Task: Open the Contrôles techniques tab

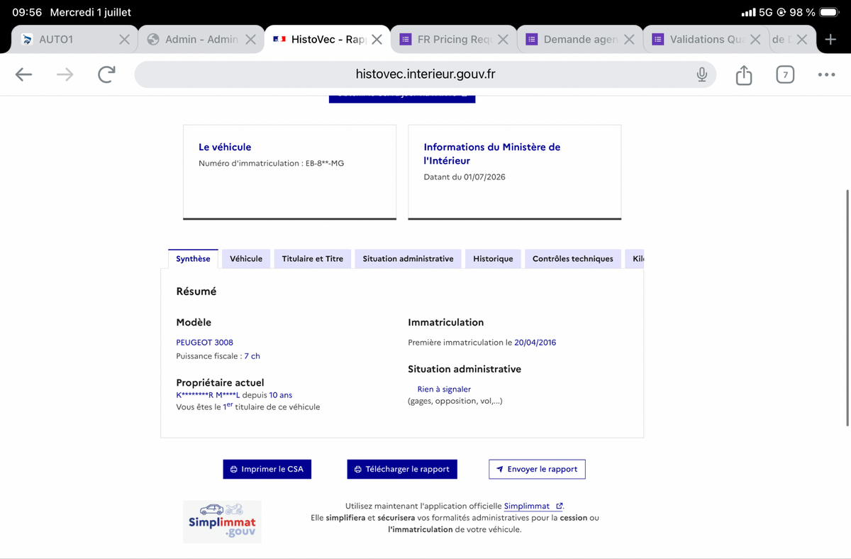Action: [x=573, y=259]
